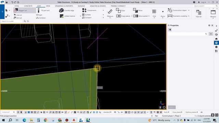Open the CONCRETE ribbon tab
Screen dimensions: 219x123
click(x=28, y=6)
